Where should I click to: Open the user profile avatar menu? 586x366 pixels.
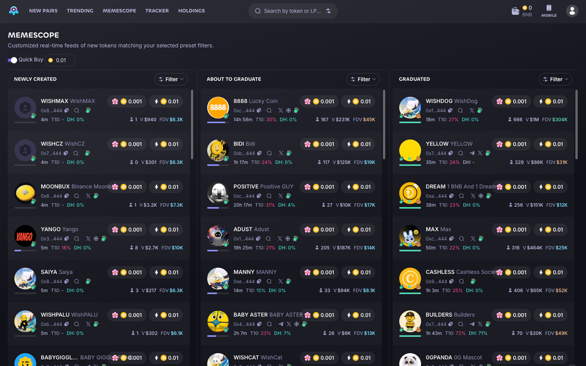point(572,11)
